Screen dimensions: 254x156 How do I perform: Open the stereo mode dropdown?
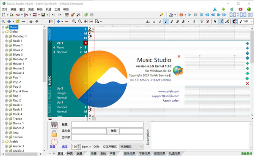pyautogui.click(x=131, y=147)
